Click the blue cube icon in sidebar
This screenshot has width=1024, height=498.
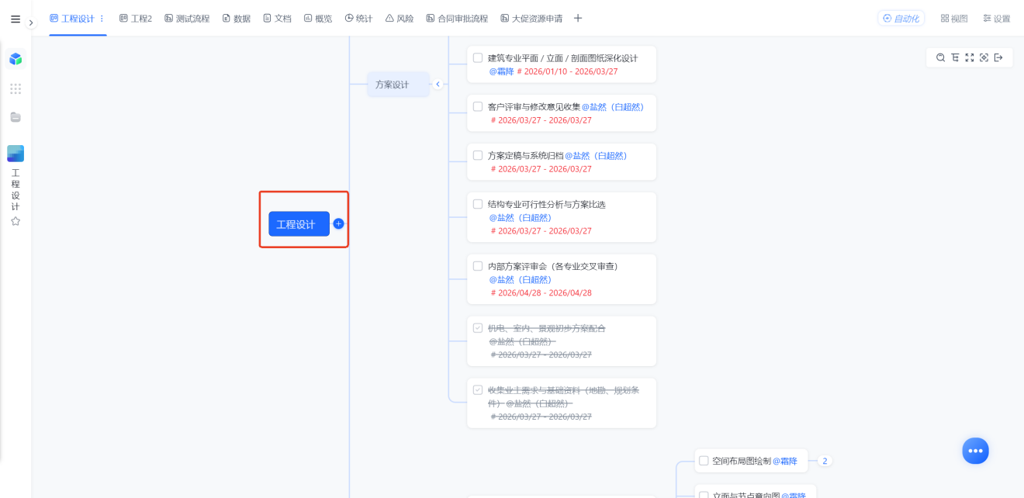click(16, 59)
